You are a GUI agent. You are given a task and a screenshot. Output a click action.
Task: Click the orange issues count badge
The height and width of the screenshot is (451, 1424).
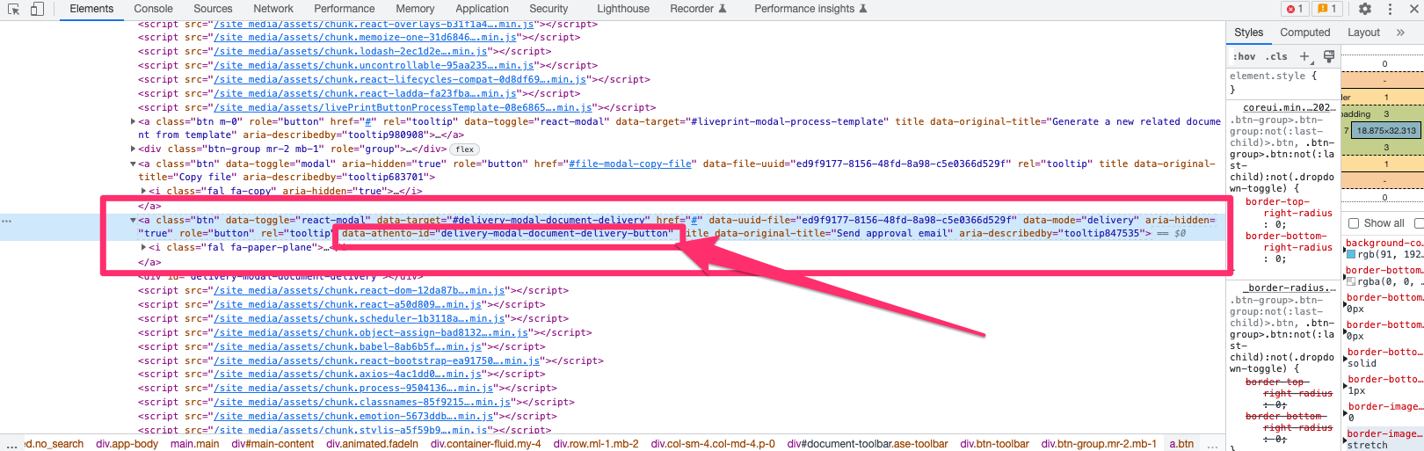[1326, 9]
